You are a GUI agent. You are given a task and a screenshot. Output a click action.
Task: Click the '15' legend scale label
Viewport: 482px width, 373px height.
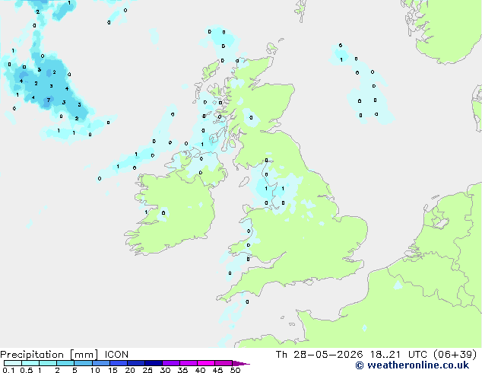(113, 370)
